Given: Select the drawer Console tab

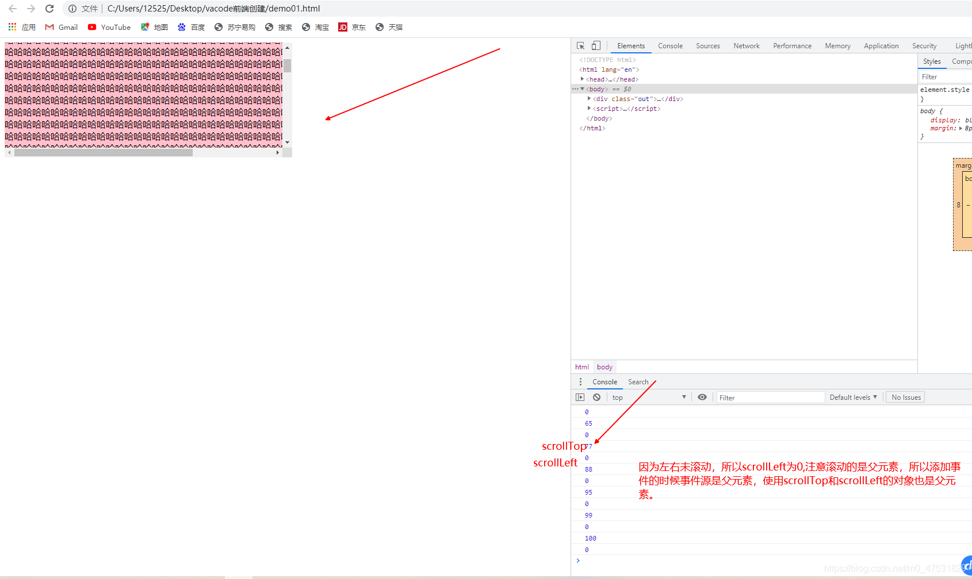Looking at the screenshot, I should (604, 382).
